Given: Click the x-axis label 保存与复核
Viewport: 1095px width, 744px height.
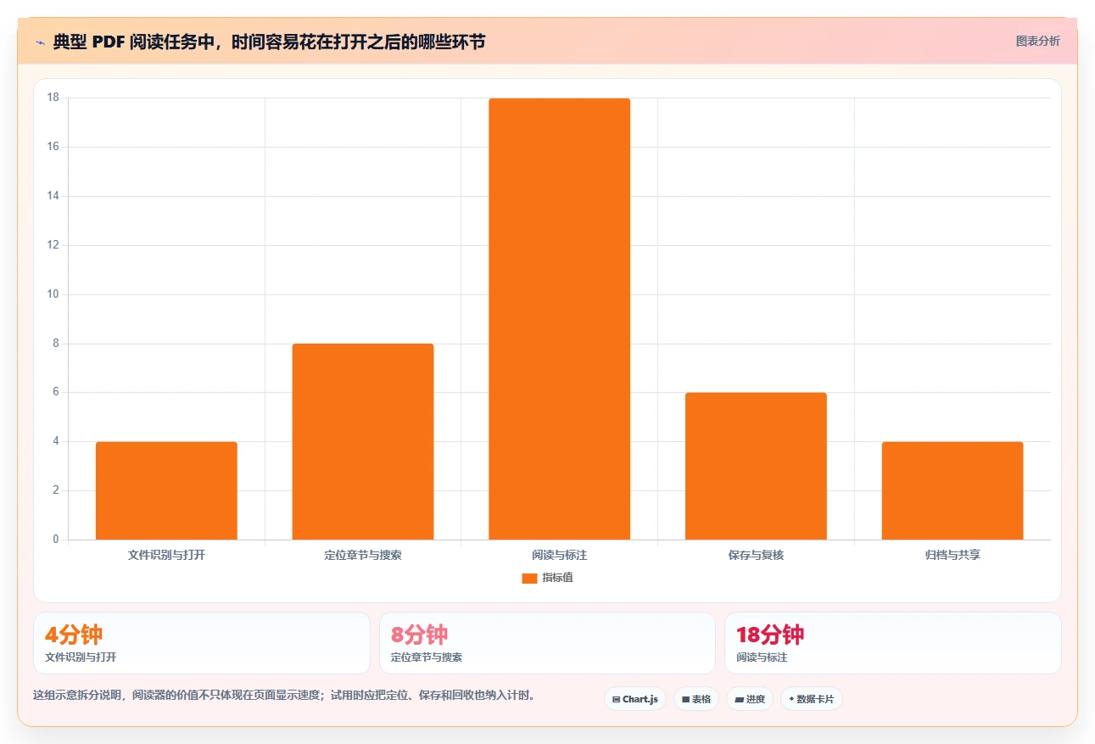Looking at the screenshot, I should (x=756, y=556).
